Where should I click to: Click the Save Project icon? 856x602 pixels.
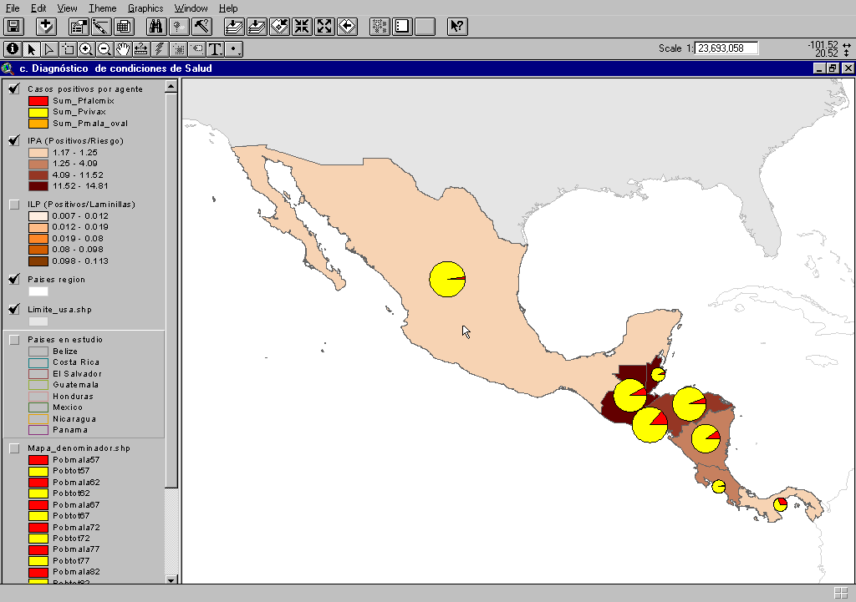(x=13, y=26)
